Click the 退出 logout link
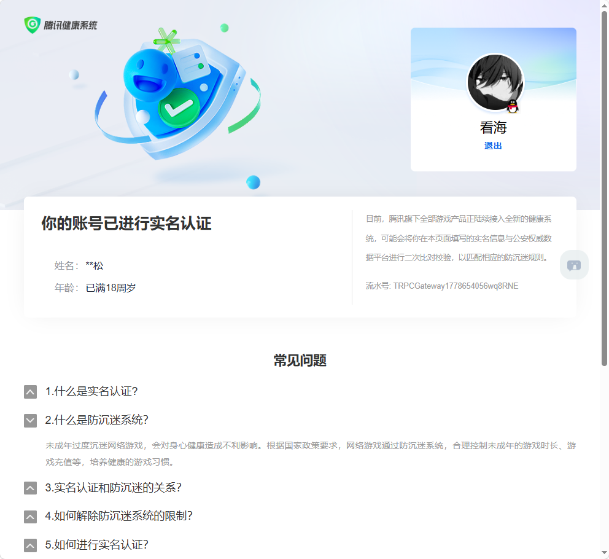Image resolution: width=609 pixels, height=559 pixels. [x=493, y=146]
